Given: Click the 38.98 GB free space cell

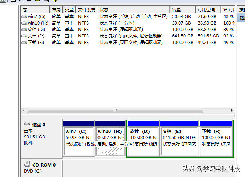Looking at the screenshot, I should (207, 23).
